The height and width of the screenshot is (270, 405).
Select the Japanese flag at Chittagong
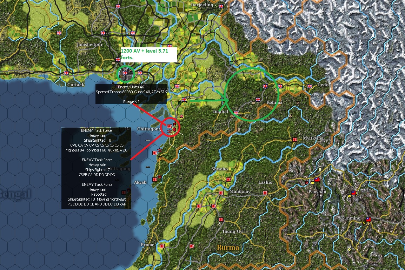(x=170, y=126)
